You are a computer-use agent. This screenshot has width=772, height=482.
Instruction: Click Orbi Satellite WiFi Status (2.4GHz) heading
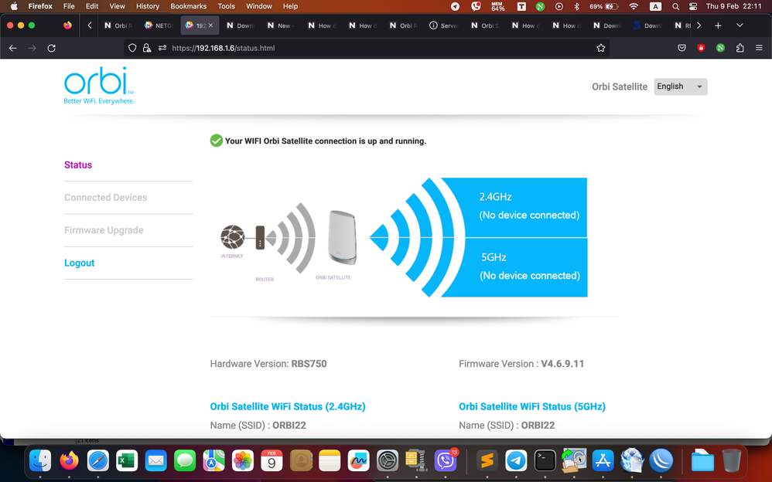click(x=288, y=407)
